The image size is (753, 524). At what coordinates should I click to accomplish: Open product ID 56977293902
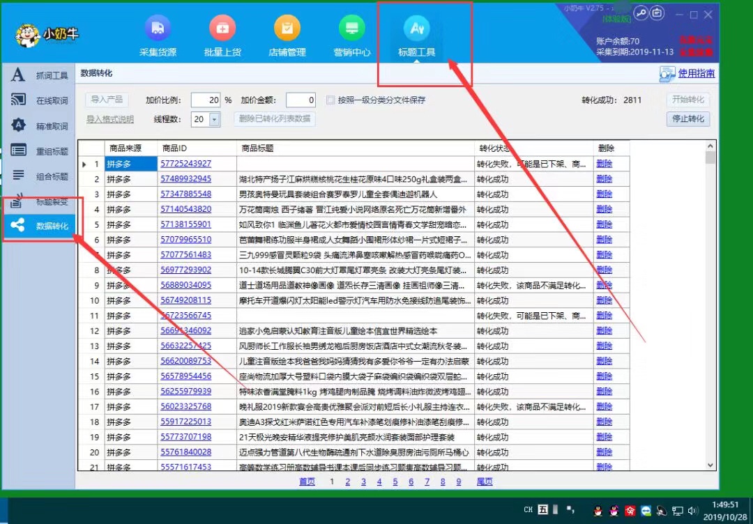(x=186, y=270)
